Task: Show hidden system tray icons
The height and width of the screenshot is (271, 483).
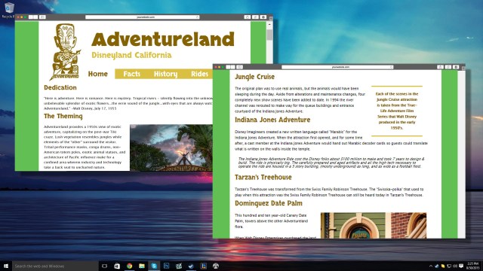Action: click(431, 266)
